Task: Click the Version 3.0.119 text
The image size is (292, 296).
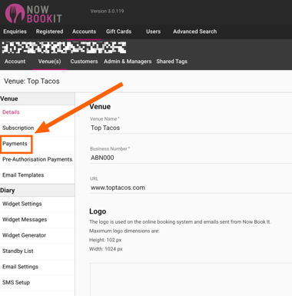Action: click(107, 12)
